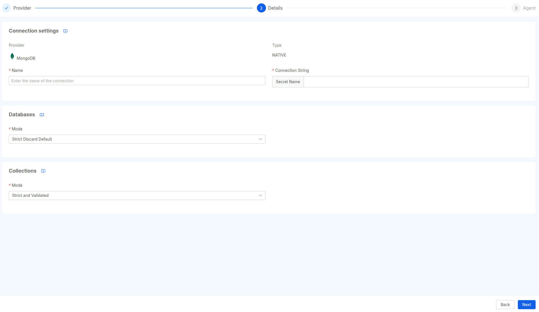Viewport: 539px width, 312px height.
Task: Open the Collections Mode dropdown
Action: (x=137, y=195)
